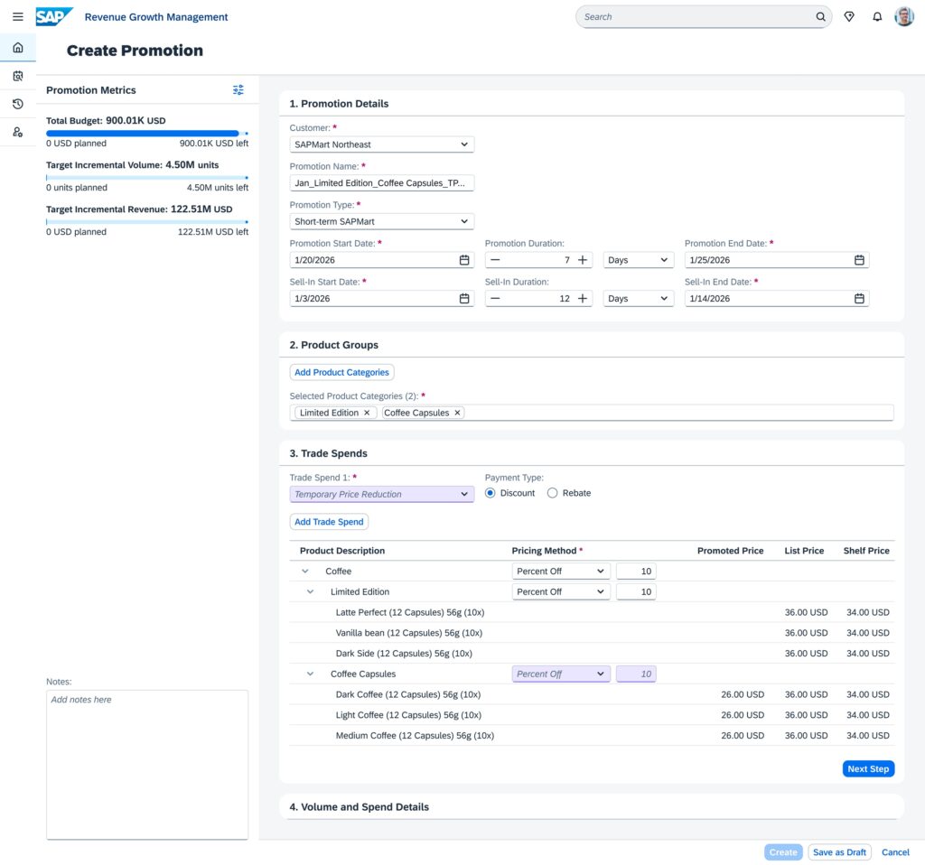The width and height of the screenshot is (925, 865).
Task: Open Pricing Method dropdown for Coffee Capsules row
Action: pyautogui.click(x=560, y=674)
